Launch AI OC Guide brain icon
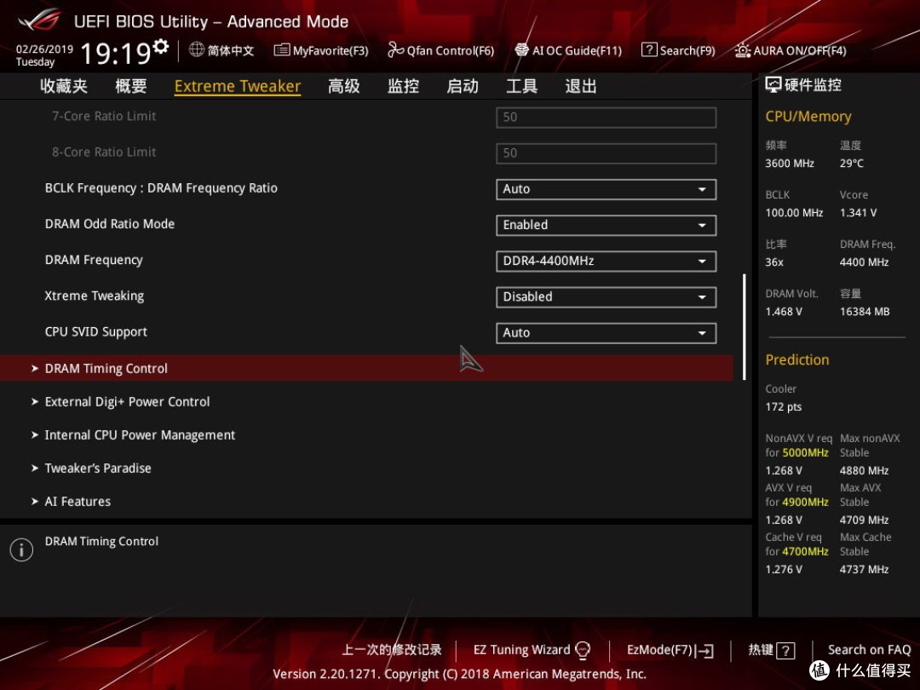The height and width of the screenshot is (690, 920). [x=521, y=50]
